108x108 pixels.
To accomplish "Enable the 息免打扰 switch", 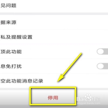I will pyautogui.click(x=102, y=66).
